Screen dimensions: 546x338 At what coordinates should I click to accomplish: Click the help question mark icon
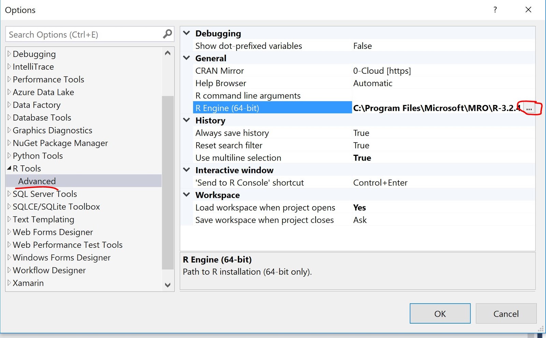(x=495, y=10)
